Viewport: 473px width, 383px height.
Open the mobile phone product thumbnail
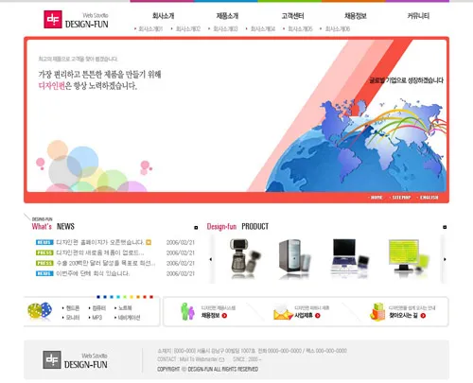[244, 258]
